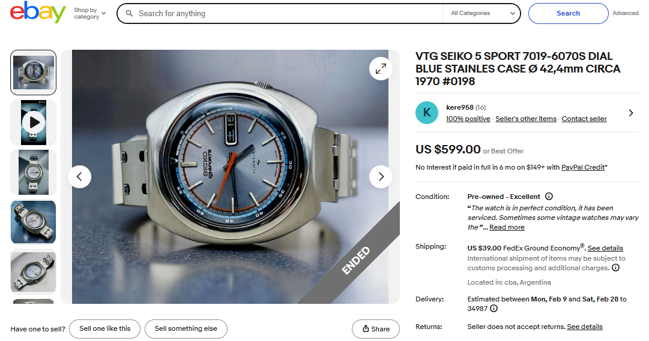Click Sell one like this
This screenshot has width=649, height=341.
pyautogui.click(x=104, y=328)
